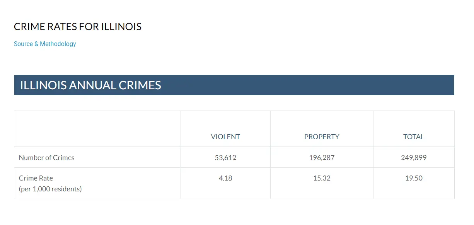Select the PROPERTY column header

(x=322, y=137)
